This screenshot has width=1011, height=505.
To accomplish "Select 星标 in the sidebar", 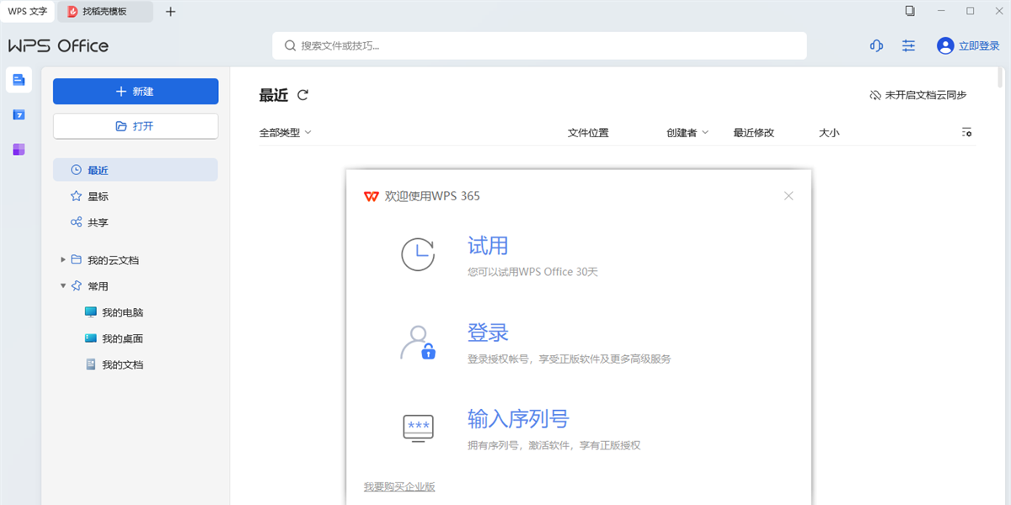I will (98, 196).
